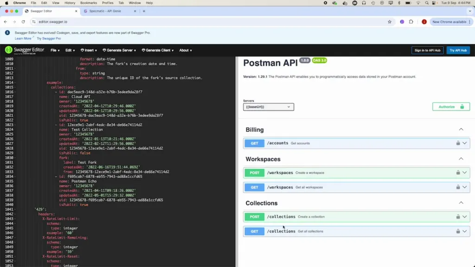Image resolution: width=475 pixels, height=267 pixels.
Task: Click the Authorize button
Action: pyautogui.click(x=450, y=107)
